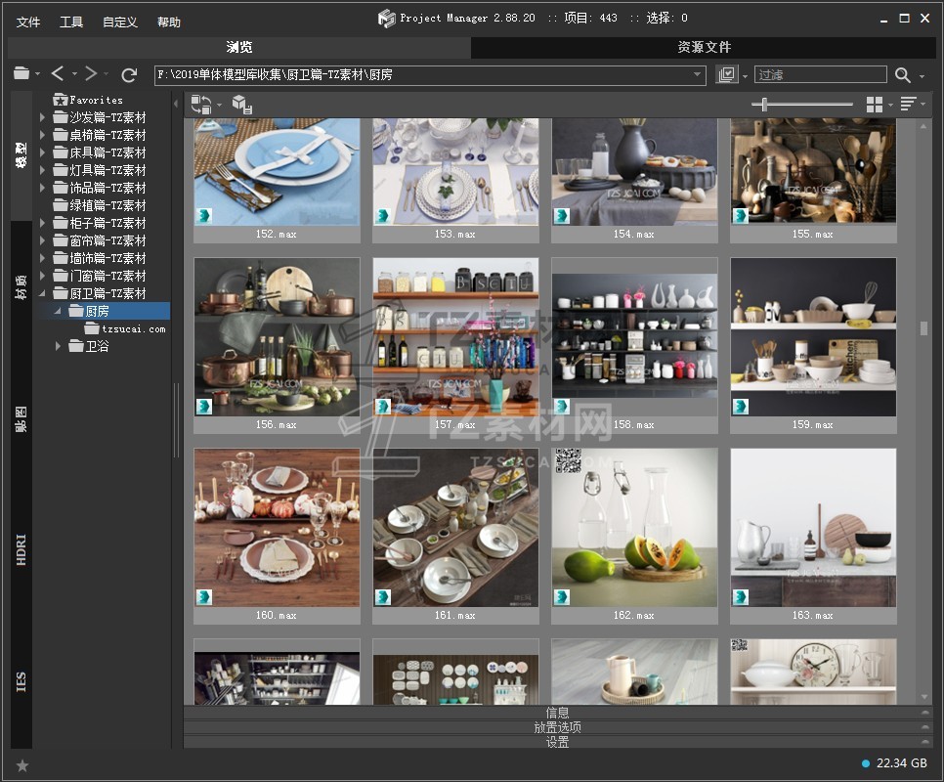Open the 工具 menu

(x=71, y=22)
